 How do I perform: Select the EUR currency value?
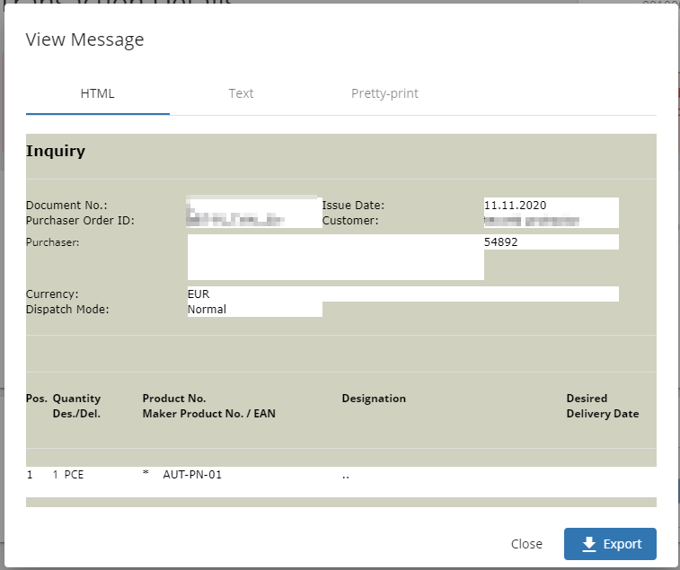(199, 294)
